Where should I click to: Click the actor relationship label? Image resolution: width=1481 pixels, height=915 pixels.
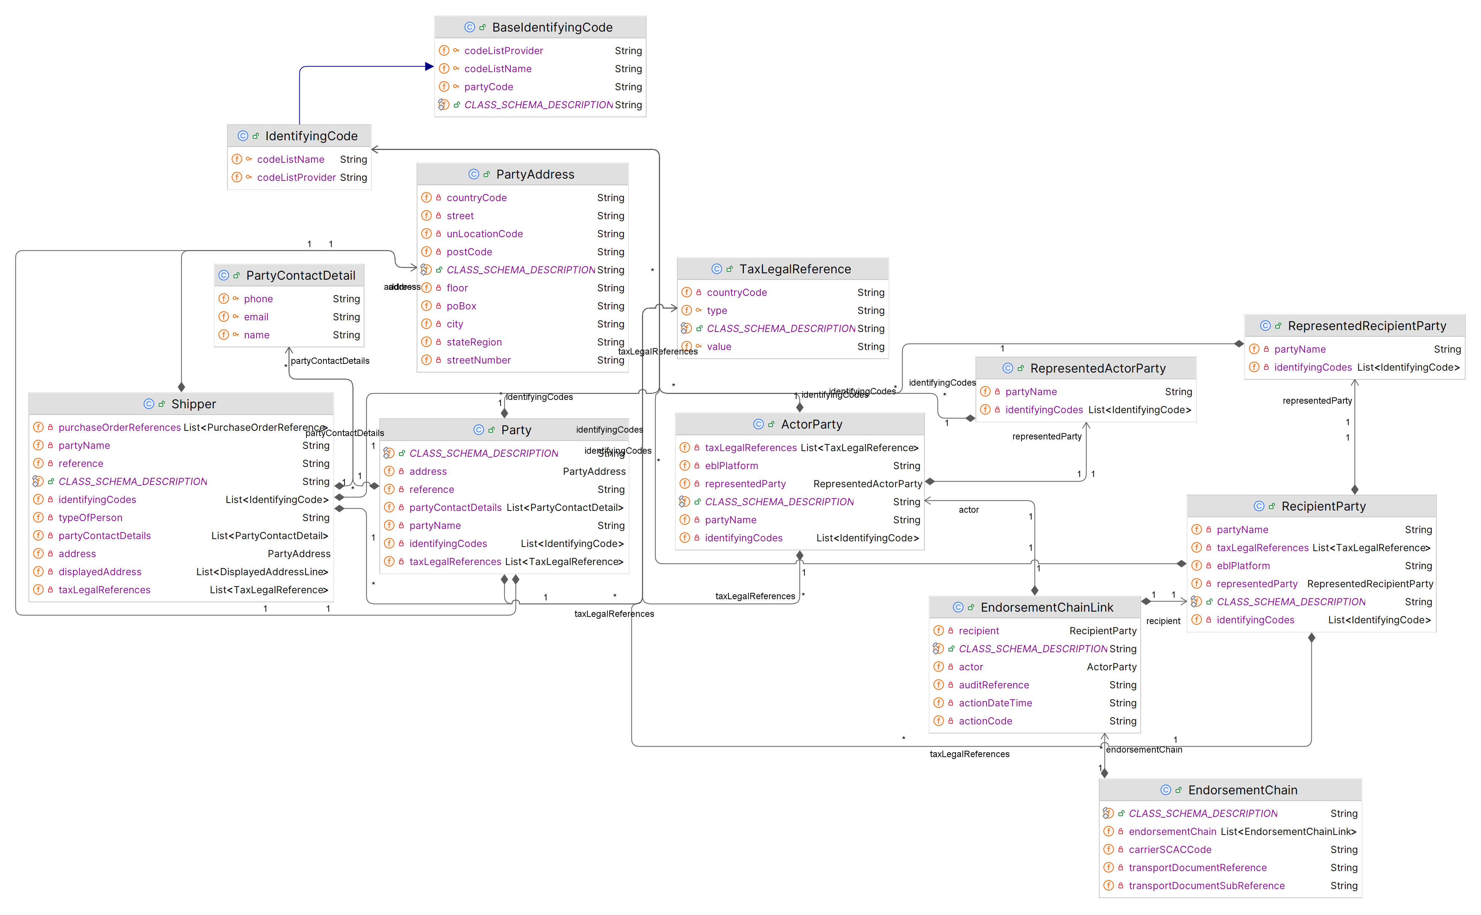pos(968,509)
